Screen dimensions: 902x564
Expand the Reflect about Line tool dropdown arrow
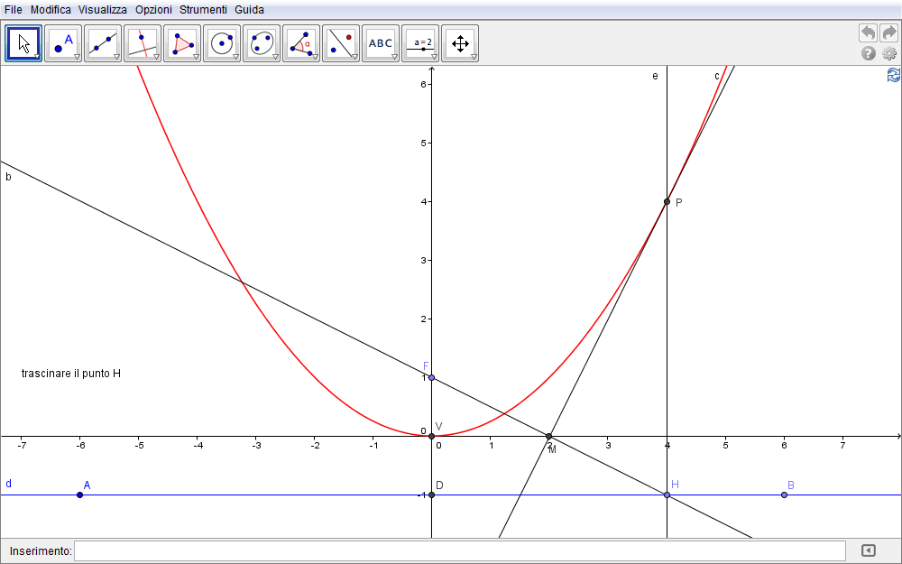(354, 57)
